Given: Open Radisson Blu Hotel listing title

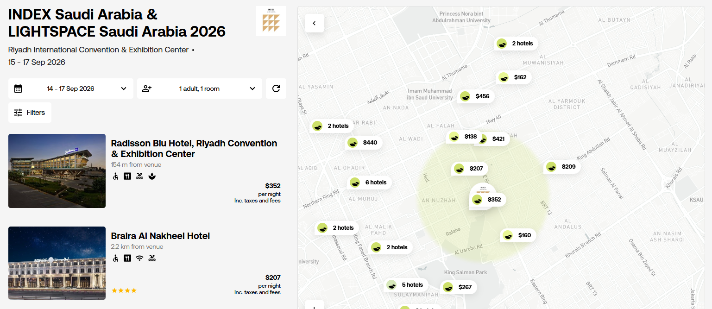Looking at the screenshot, I should pos(194,149).
